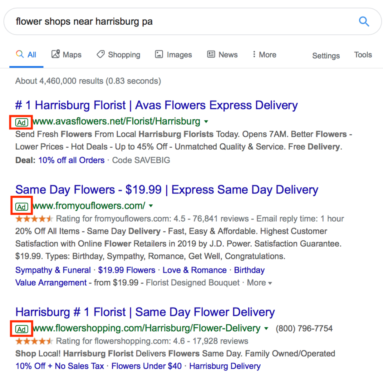The width and height of the screenshot is (383, 379).
Task: Expand the dropdown arrow beside avasflowers.net URL
Action: 206,122
